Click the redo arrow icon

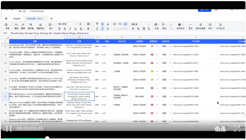(x=23, y=25)
